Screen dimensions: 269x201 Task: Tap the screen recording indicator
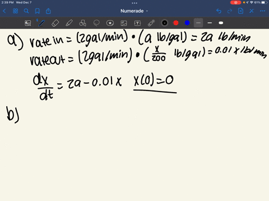(235, 2)
